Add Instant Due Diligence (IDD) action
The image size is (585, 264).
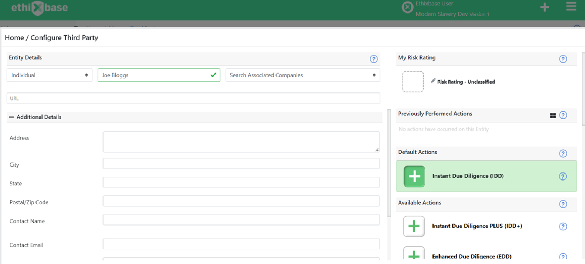pyautogui.click(x=414, y=176)
